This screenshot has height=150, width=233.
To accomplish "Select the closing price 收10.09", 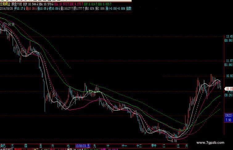I will pos(54,9).
